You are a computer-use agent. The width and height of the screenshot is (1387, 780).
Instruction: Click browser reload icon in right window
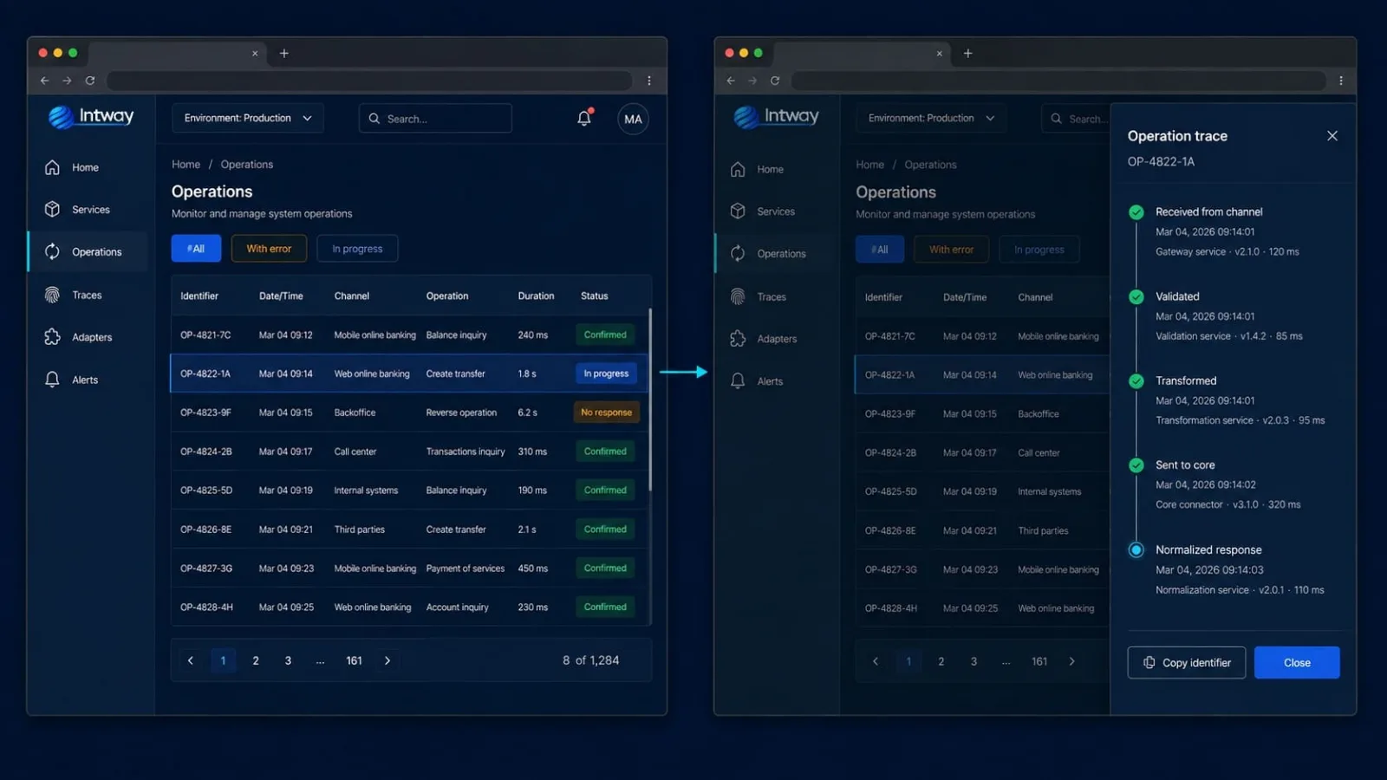(x=775, y=81)
